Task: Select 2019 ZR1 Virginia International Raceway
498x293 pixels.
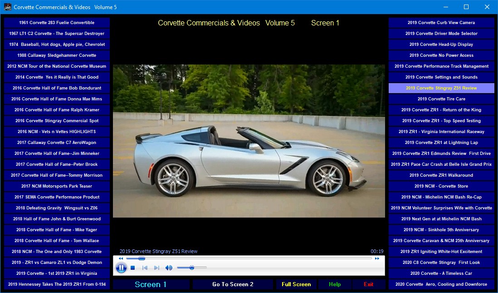Action: tap(441, 132)
